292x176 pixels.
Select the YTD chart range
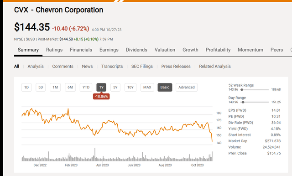pyautogui.click(x=86, y=87)
